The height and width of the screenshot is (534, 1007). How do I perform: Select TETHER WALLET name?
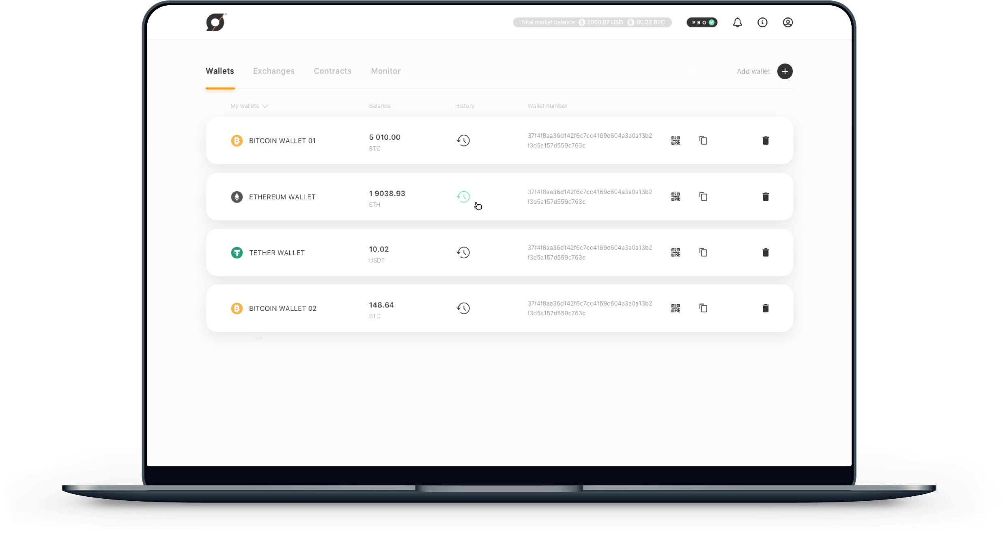pos(277,253)
